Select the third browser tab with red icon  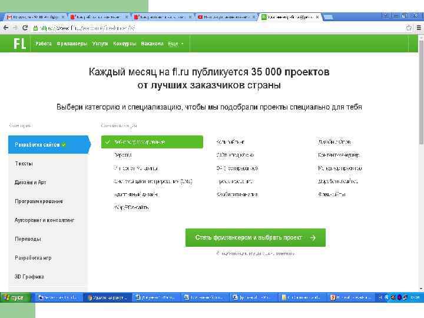click(x=163, y=16)
